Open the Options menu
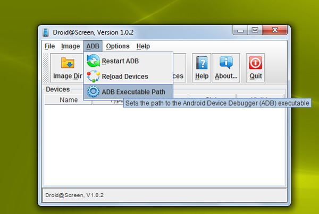Image resolution: width=319 pixels, height=214 pixels. coord(117,46)
